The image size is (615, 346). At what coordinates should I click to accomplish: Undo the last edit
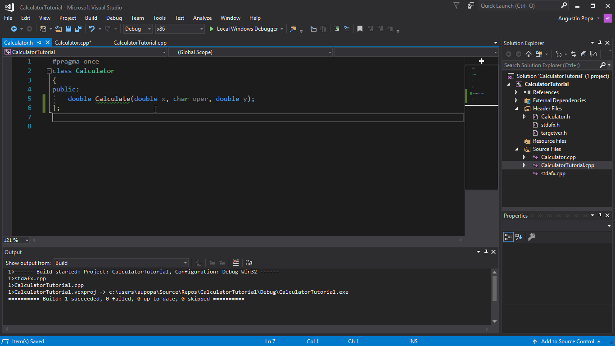pyautogui.click(x=93, y=28)
